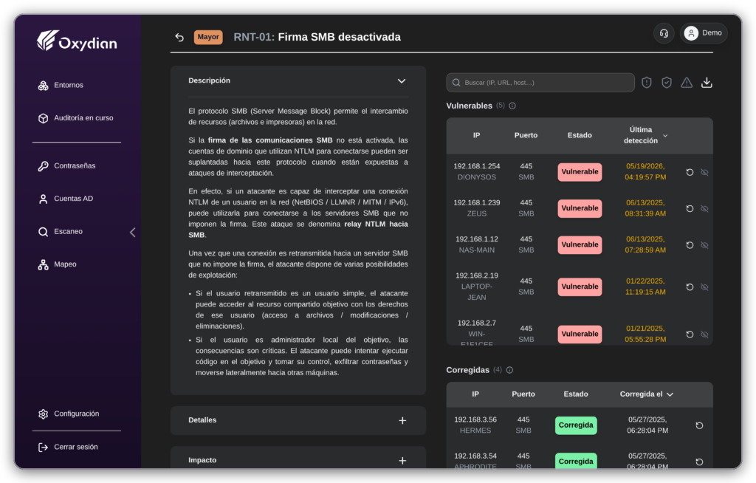Go to Auditoría en curso
The height and width of the screenshot is (483, 756).
click(75, 118)
